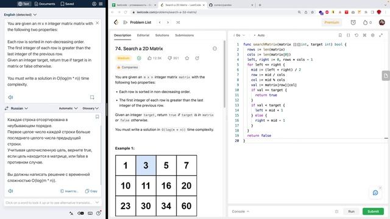Bookmark this page with the star icon

pos(313,12)
